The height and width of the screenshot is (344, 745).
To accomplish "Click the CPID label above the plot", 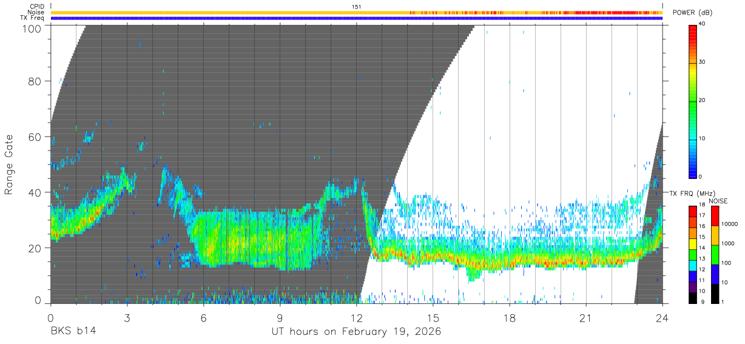I will (36, 7).
